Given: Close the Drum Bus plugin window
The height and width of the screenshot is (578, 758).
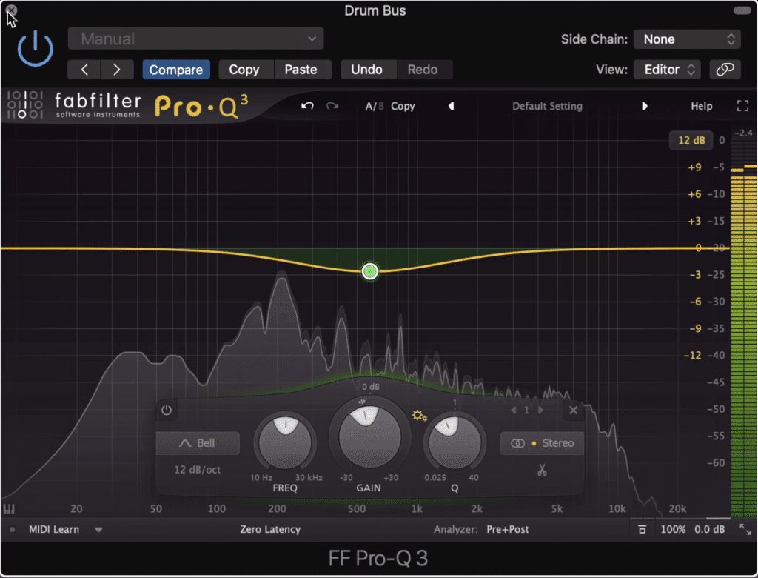Looking at the screenshot, I should pos(10,10).
